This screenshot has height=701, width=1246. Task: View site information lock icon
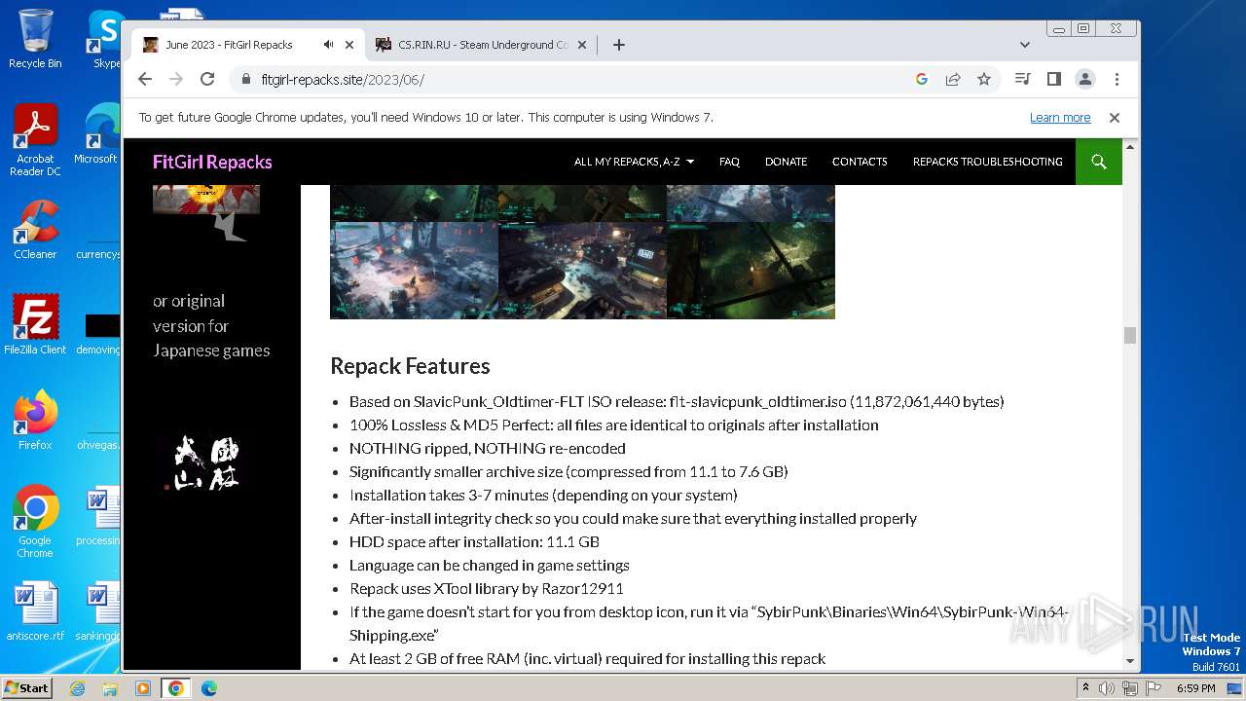coord(246,79)
